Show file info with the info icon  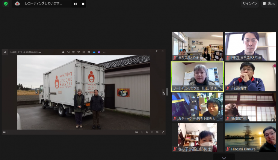[83, 52]
